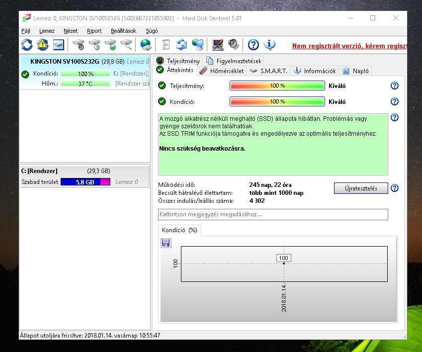Click the Nincs szükség beavatkozásra text
The image size is (422, 352).
[202, 149]
